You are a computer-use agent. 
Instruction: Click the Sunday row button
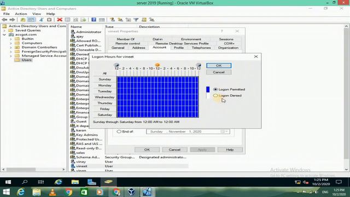click(104, 79)
